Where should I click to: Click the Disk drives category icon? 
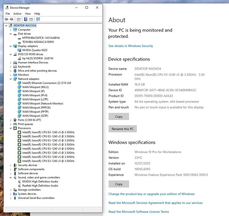click(15, 34)
